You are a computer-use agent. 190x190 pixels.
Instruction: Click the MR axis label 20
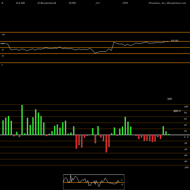click(x=185, y=131)
